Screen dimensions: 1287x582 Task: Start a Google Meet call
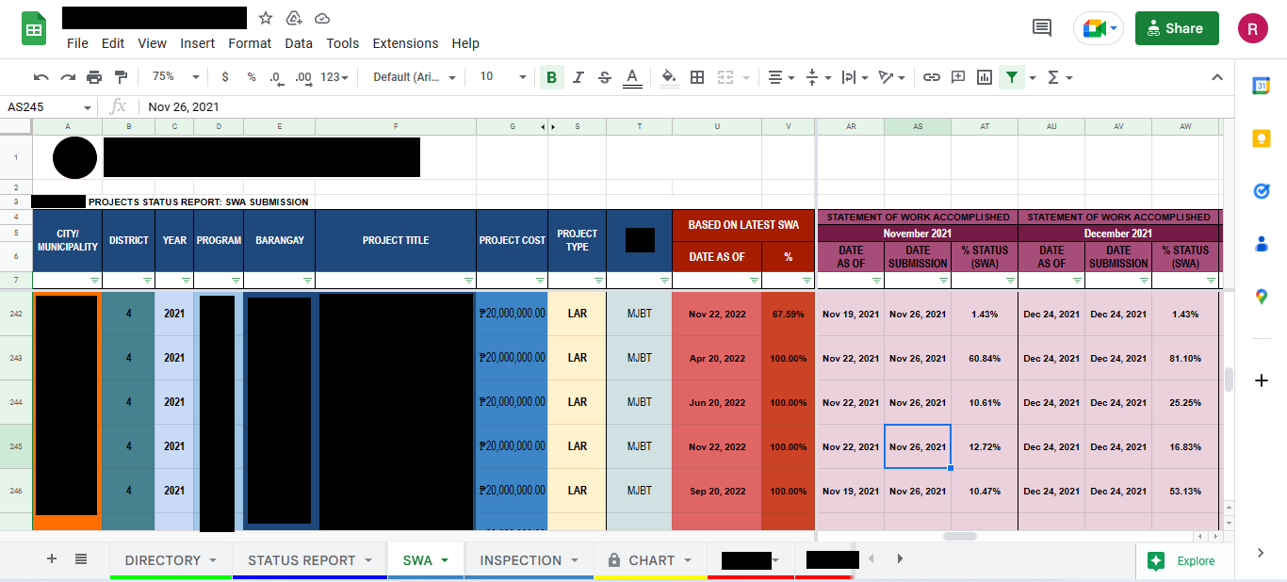point(1099,28)
